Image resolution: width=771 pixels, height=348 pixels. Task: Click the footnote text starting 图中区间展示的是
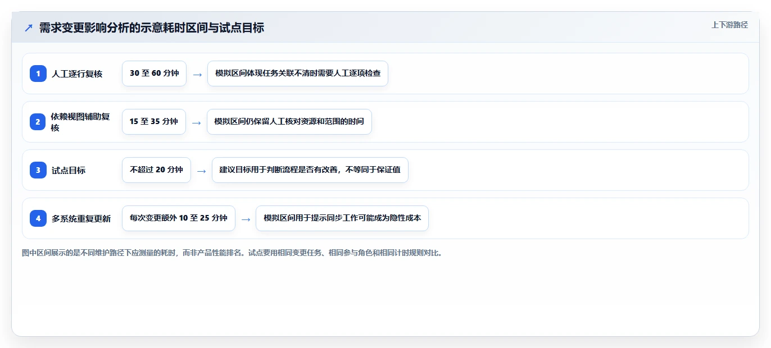pyautogui.click(x=232, y=253)
